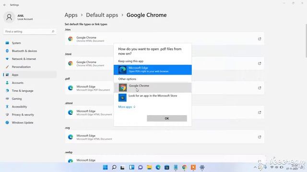
Task: Open taskbar Search
Action: tap(114, 167)
